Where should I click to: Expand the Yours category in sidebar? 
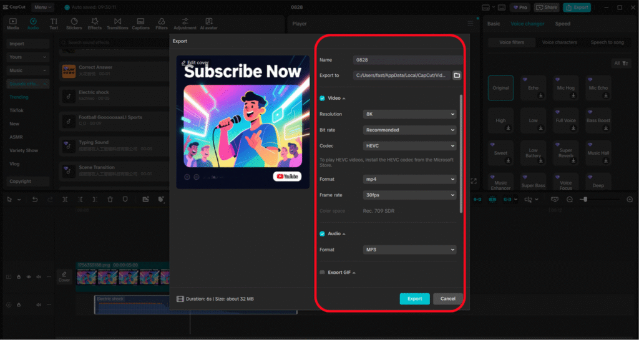pos(27,57)
